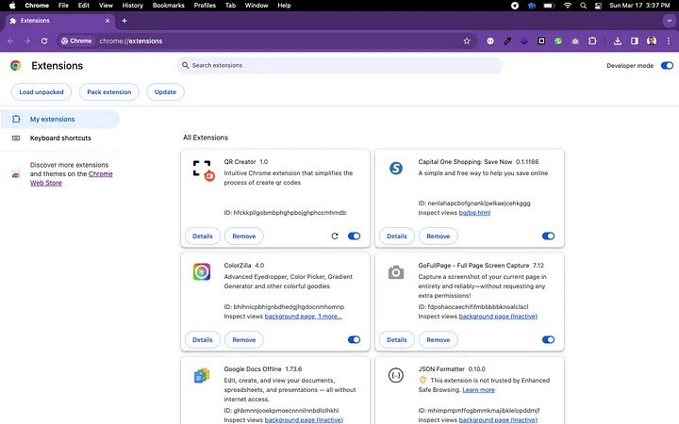The image size is (679, 424).
Task: Disable Capital One Shopping extension toggle
Action: click(548, 236)
